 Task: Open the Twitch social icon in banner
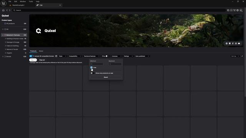pyautogui.click(x=230, y=43)
